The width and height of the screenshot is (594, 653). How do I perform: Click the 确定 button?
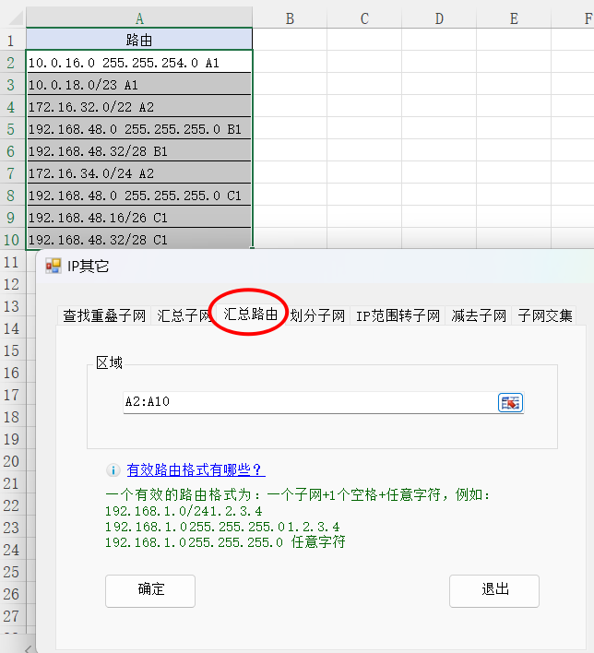[150, 590]
